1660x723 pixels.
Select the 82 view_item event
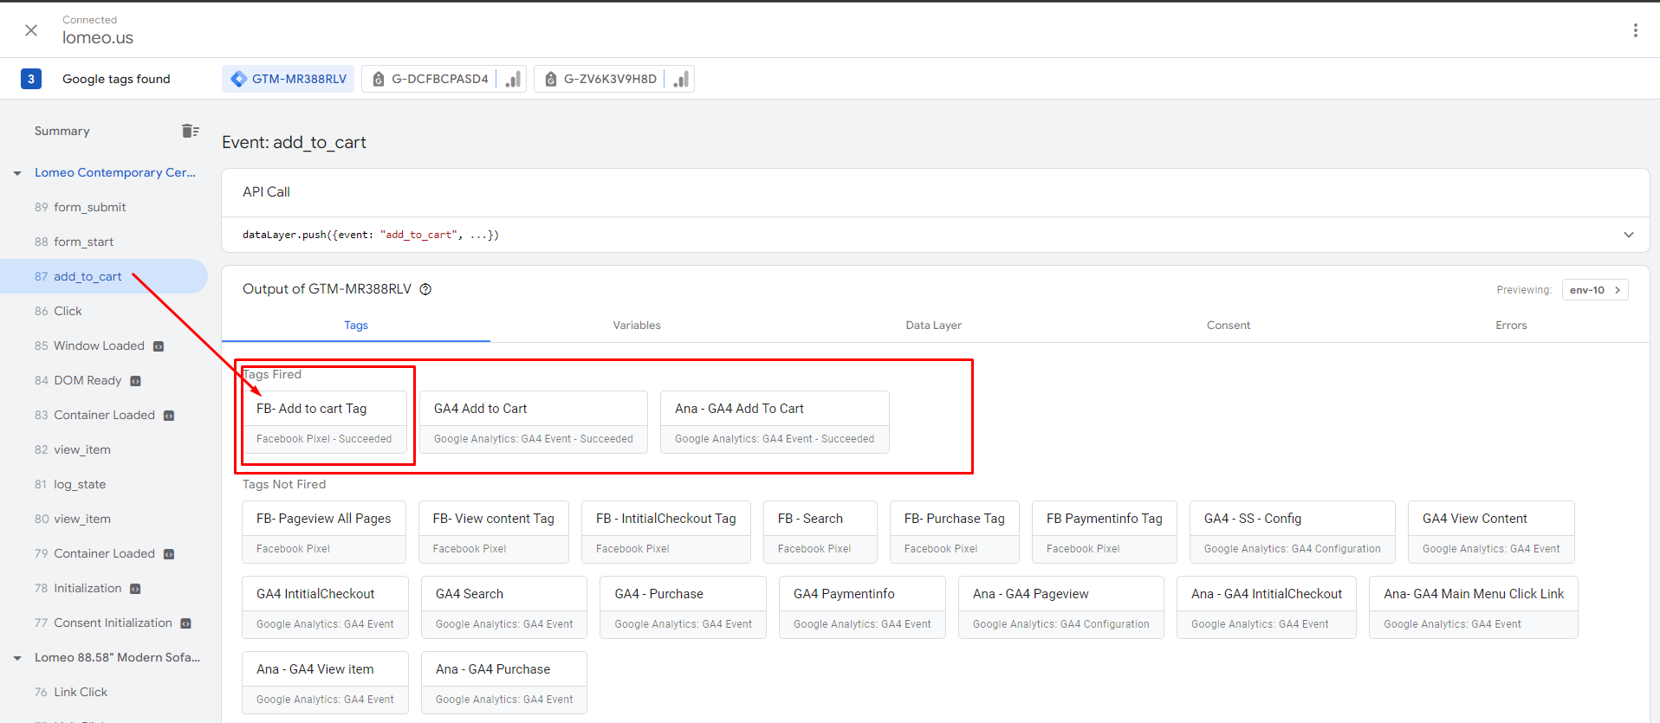click(x=81, y=450)
